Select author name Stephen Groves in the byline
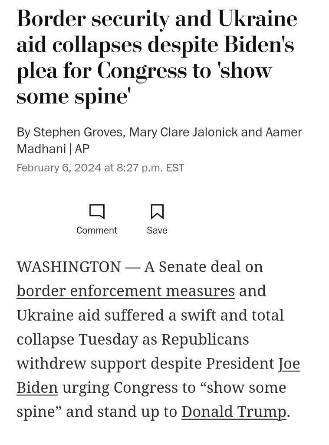The width and height of the screenshot is (329, 445). pyautogui.click(x=78, y=132)
